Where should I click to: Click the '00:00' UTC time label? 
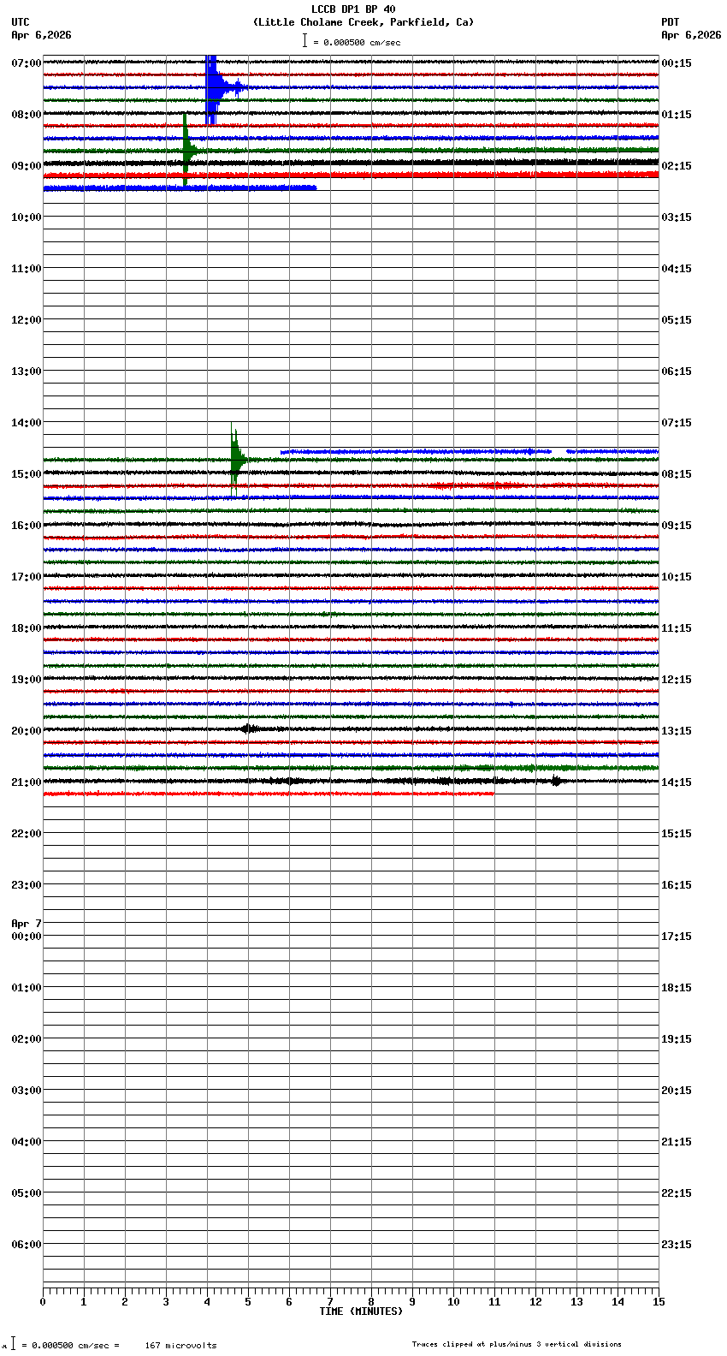tap(27, 937)
